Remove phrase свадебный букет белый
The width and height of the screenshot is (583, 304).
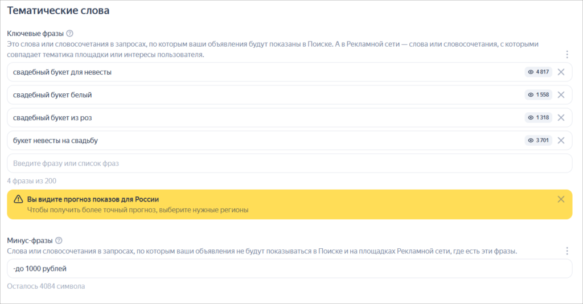(x=561, y=95)
